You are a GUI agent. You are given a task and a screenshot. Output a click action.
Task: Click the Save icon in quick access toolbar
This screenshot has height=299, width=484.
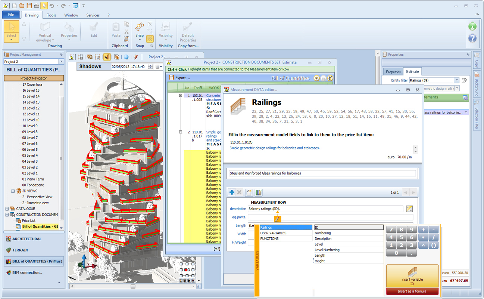tap(29, 6)
